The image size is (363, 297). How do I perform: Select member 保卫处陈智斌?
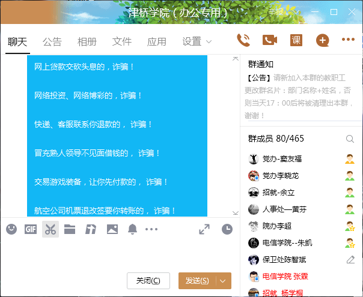coord(301,260)
